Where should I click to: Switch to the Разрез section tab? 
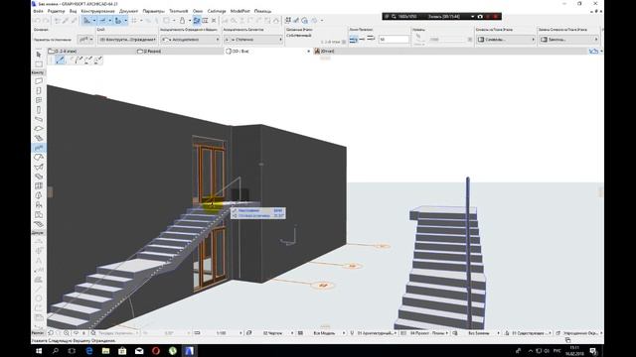(x=179, y=52)
